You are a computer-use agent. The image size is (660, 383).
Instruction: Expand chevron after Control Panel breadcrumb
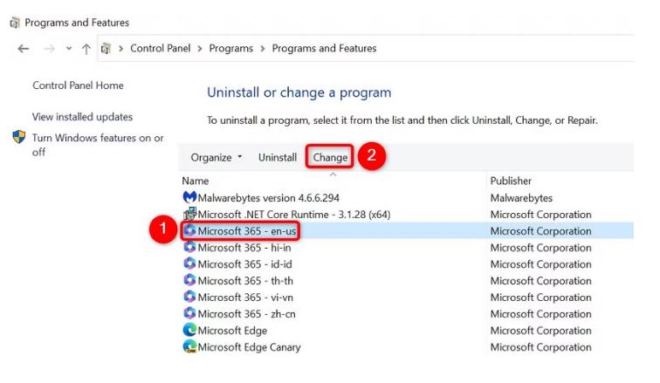pyautogui.click(x=200, y=49)
